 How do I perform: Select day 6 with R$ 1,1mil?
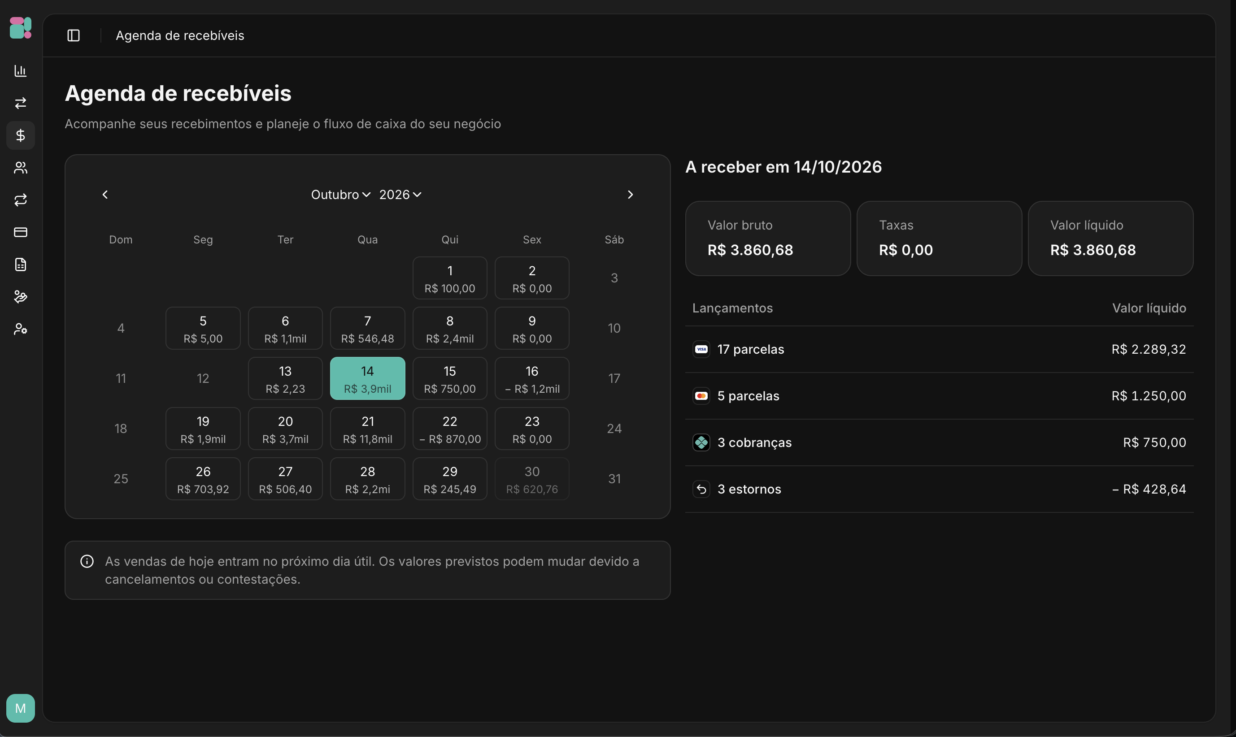[285, 328]
